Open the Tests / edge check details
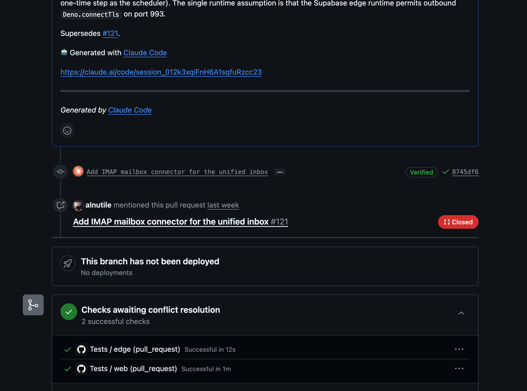527x391 pixels. pyautogui.click(x=135, y=349)
